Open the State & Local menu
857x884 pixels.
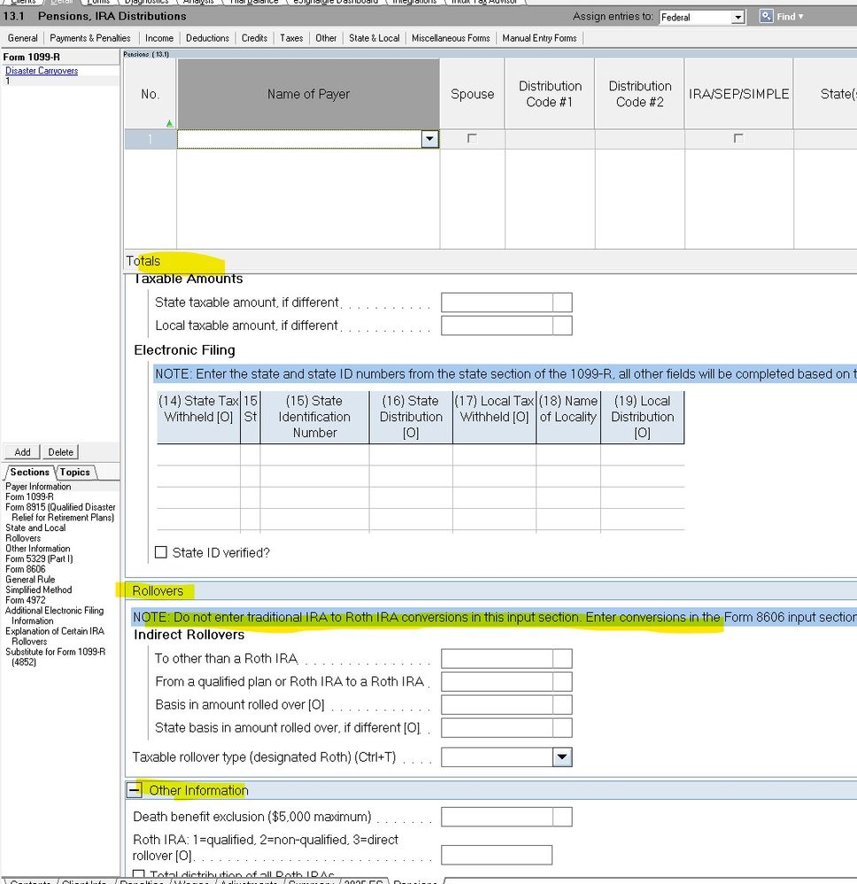tap(374, 38)
